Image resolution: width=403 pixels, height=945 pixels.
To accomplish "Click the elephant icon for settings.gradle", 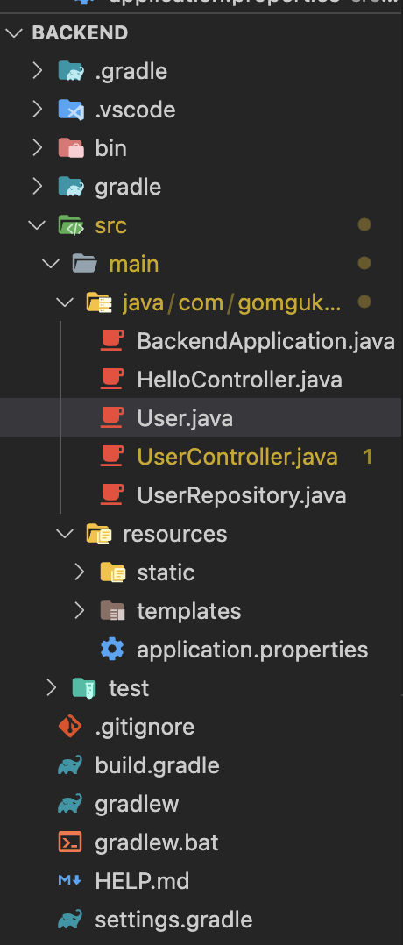I will click(x=70, y=920).
